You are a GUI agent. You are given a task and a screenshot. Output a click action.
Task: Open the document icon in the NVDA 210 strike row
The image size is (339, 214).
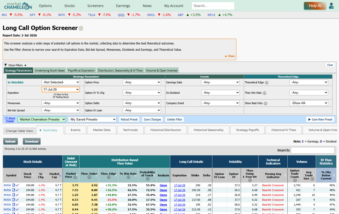[14, 195]
